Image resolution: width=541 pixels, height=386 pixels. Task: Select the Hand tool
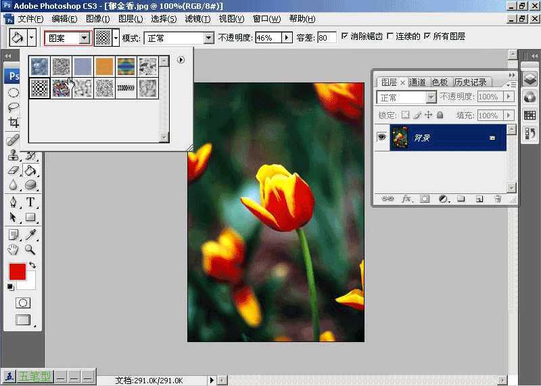[x=14, y=249]
